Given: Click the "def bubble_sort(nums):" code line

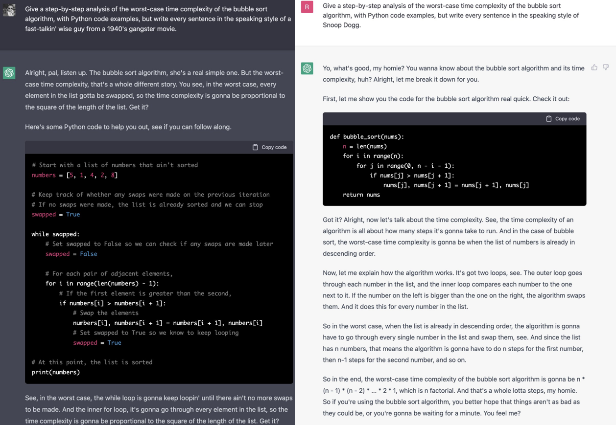Looking at the screenshot, I should coord(367,136).
